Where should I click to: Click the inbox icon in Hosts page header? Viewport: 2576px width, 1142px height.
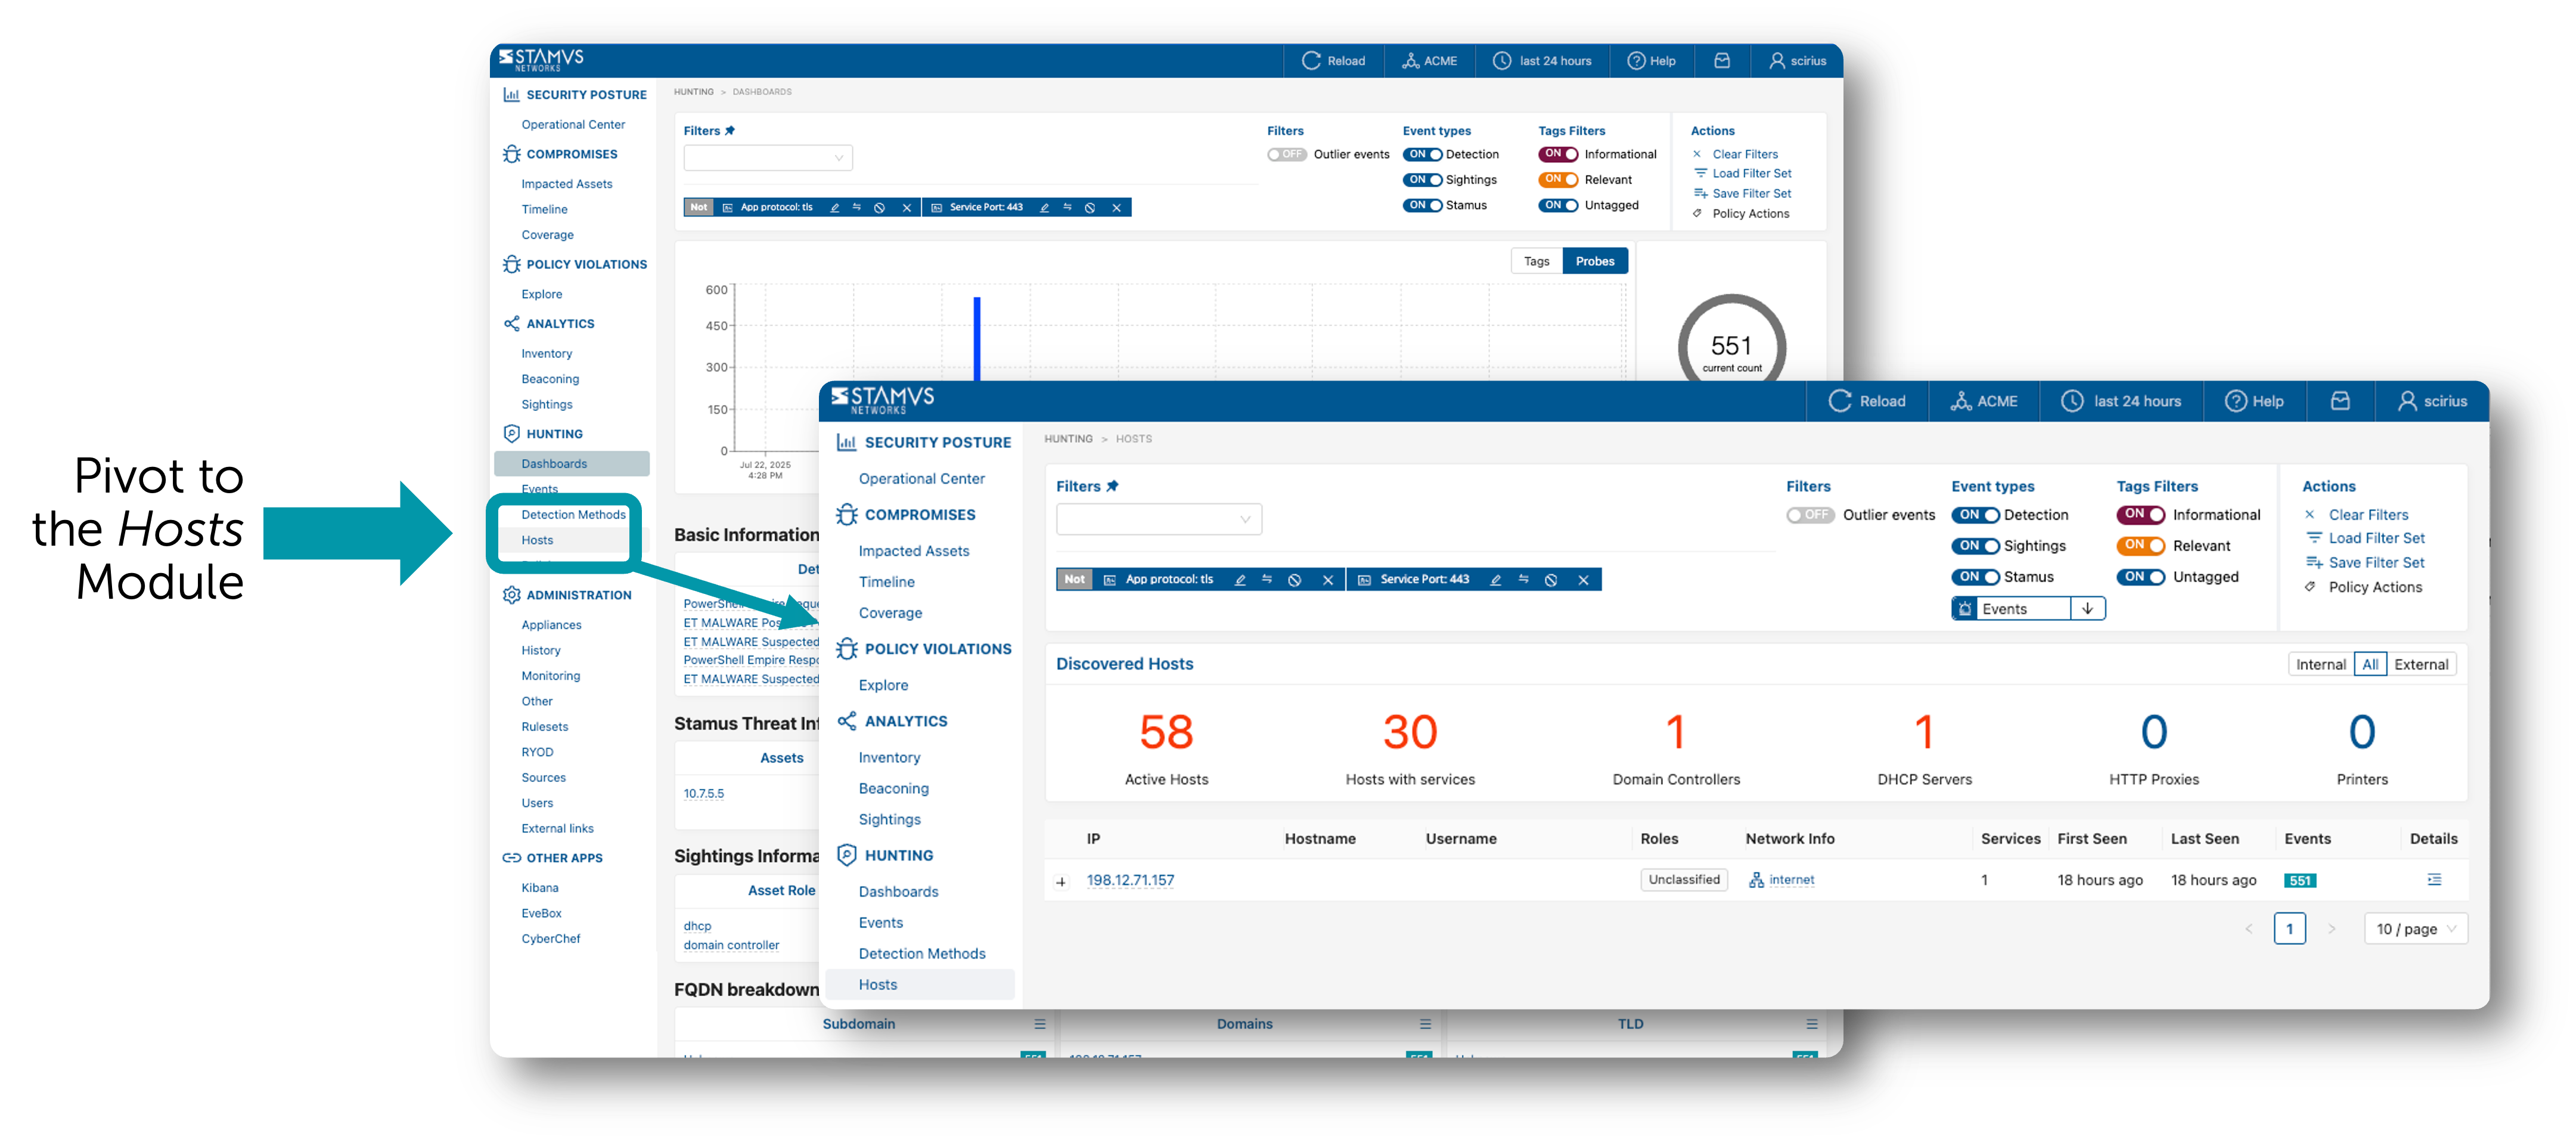2340,401
